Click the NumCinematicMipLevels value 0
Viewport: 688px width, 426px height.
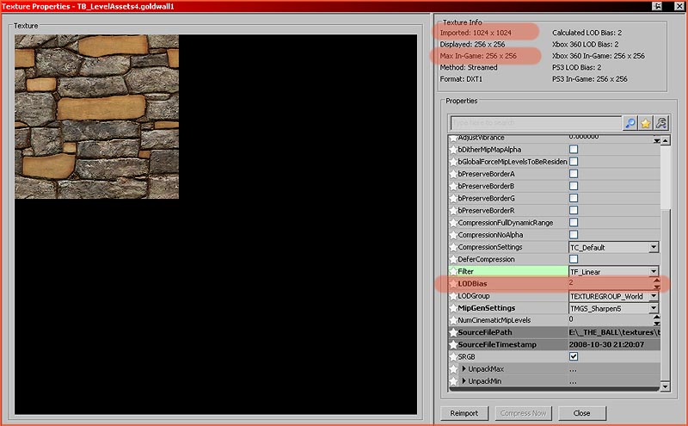click(x=571, y=319)
